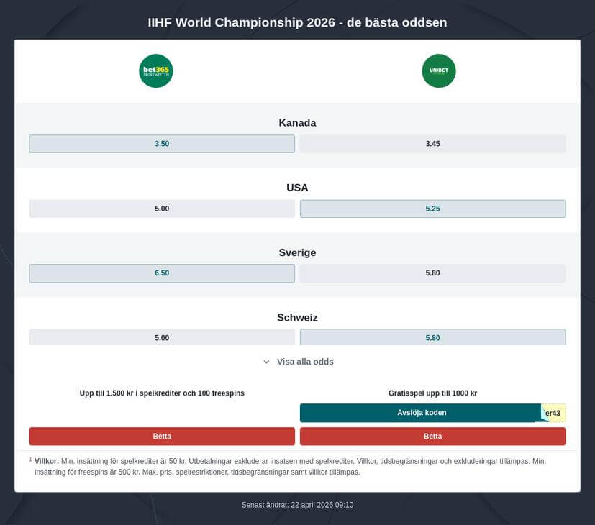Choose bet365 Sverige odds 6.50
Image resolution: width=595 pixels, height=525 pixels.
tap(162, 273)
